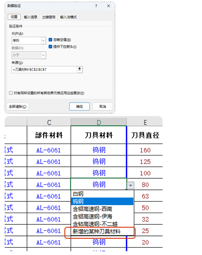Select 白钢 in the dropdown list
This screenshot has height=255, width=202.
click(102, 194)
